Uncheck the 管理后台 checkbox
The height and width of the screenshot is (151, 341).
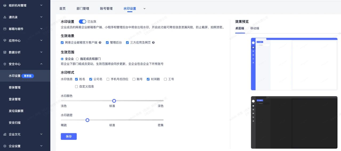click(107, 43)
